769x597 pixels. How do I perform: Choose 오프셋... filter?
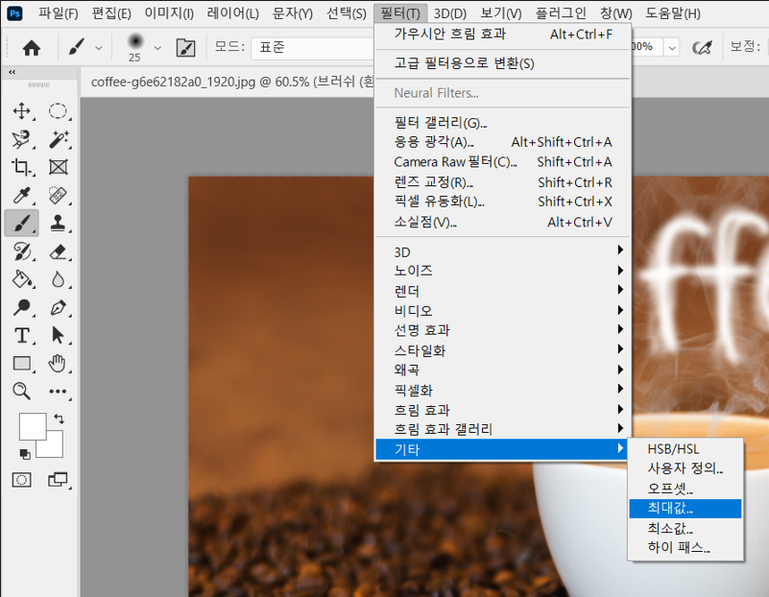685,489
